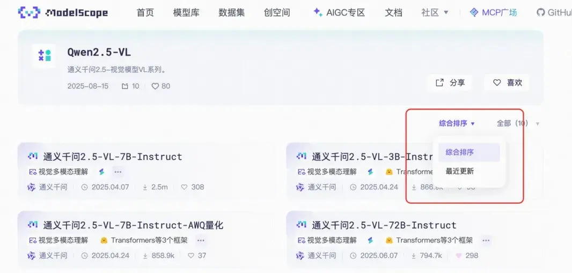Screen dimensions: 572x273
Task: Click the heart icon beside 308
Action: [184, 187]
